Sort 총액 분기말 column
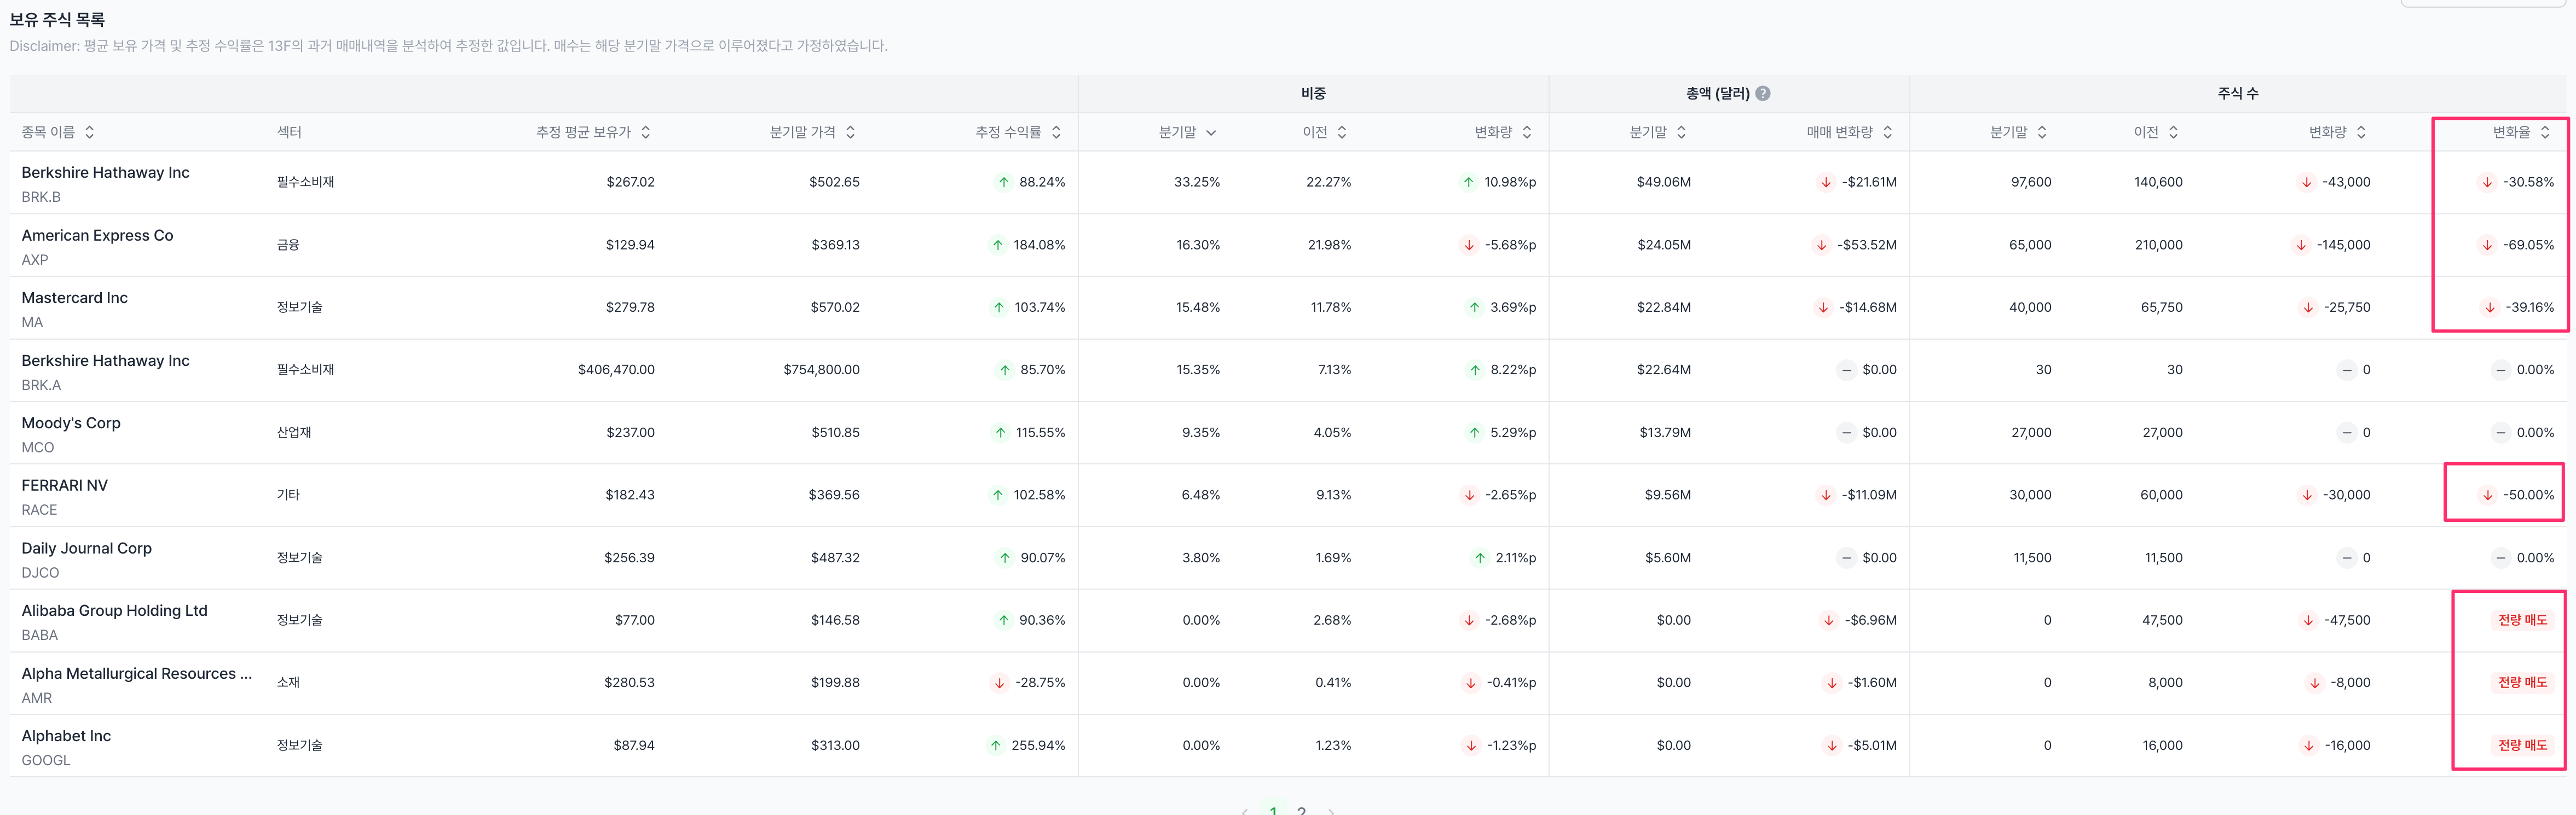The width and height of the screenshot is (2576, 815). [x=1681, y=132]
